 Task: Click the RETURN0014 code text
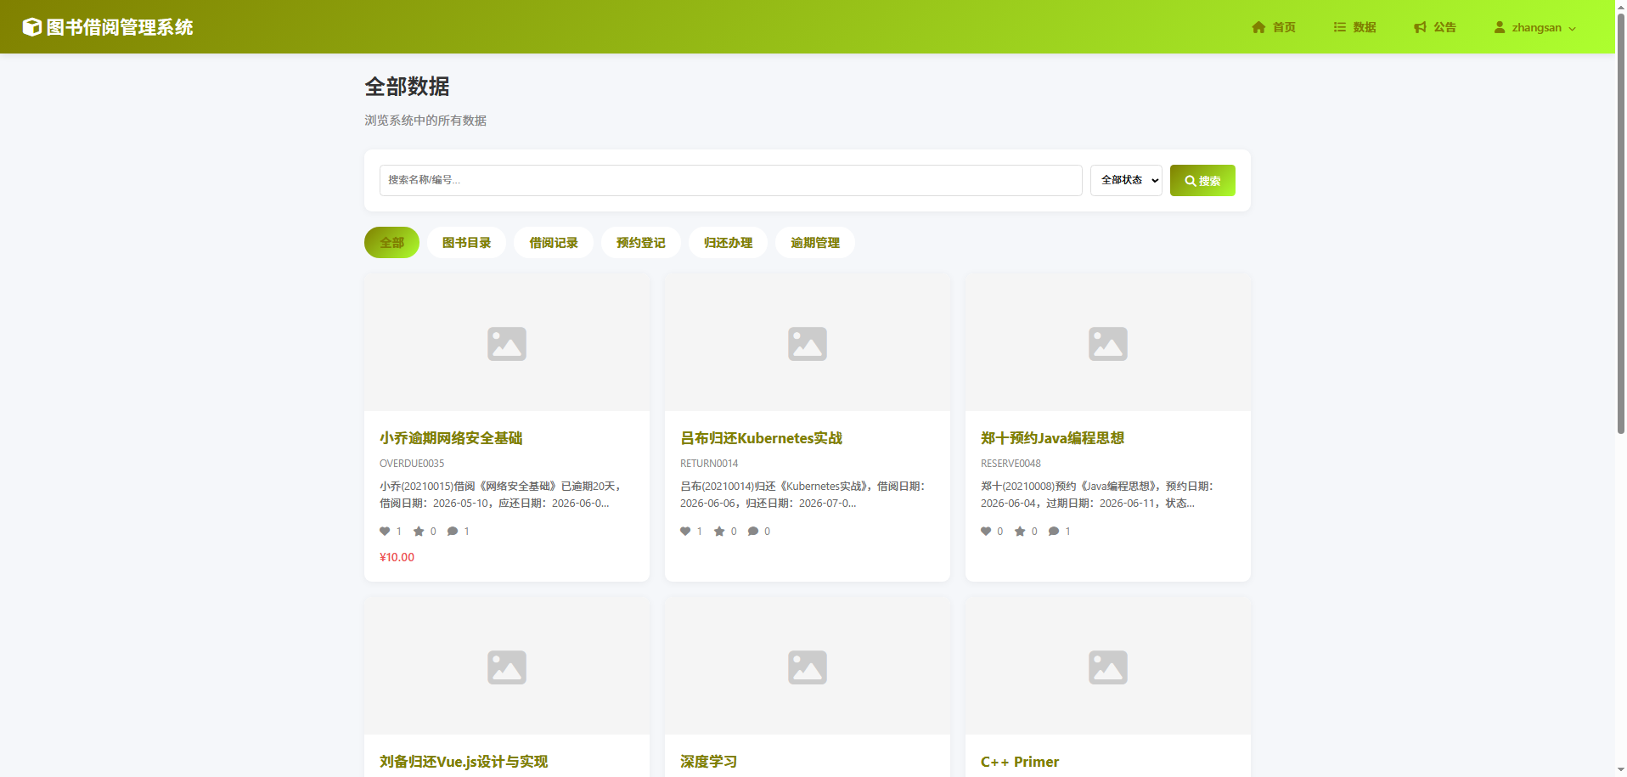[709, 464]
